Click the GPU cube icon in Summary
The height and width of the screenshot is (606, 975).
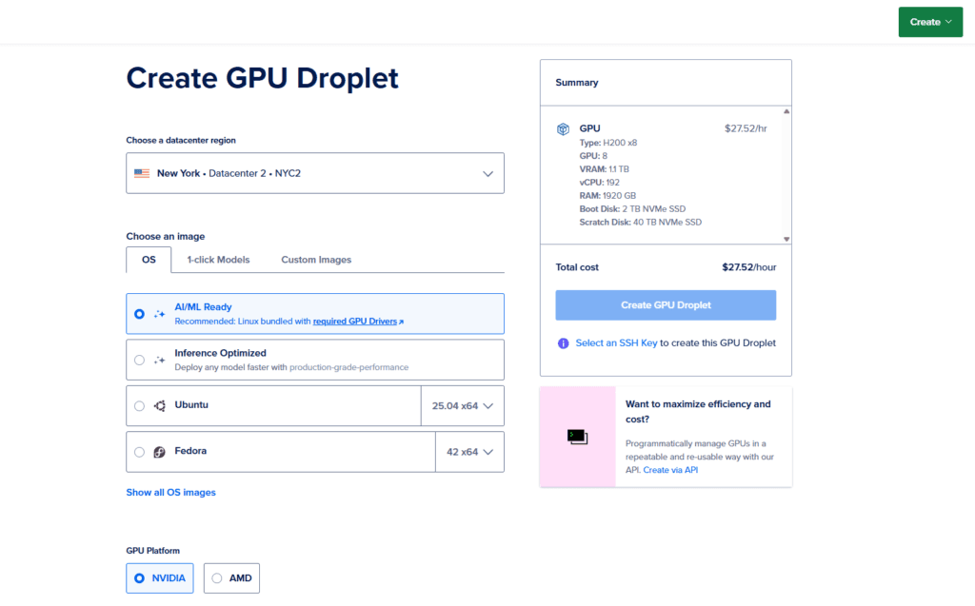[x=563, y=129]
